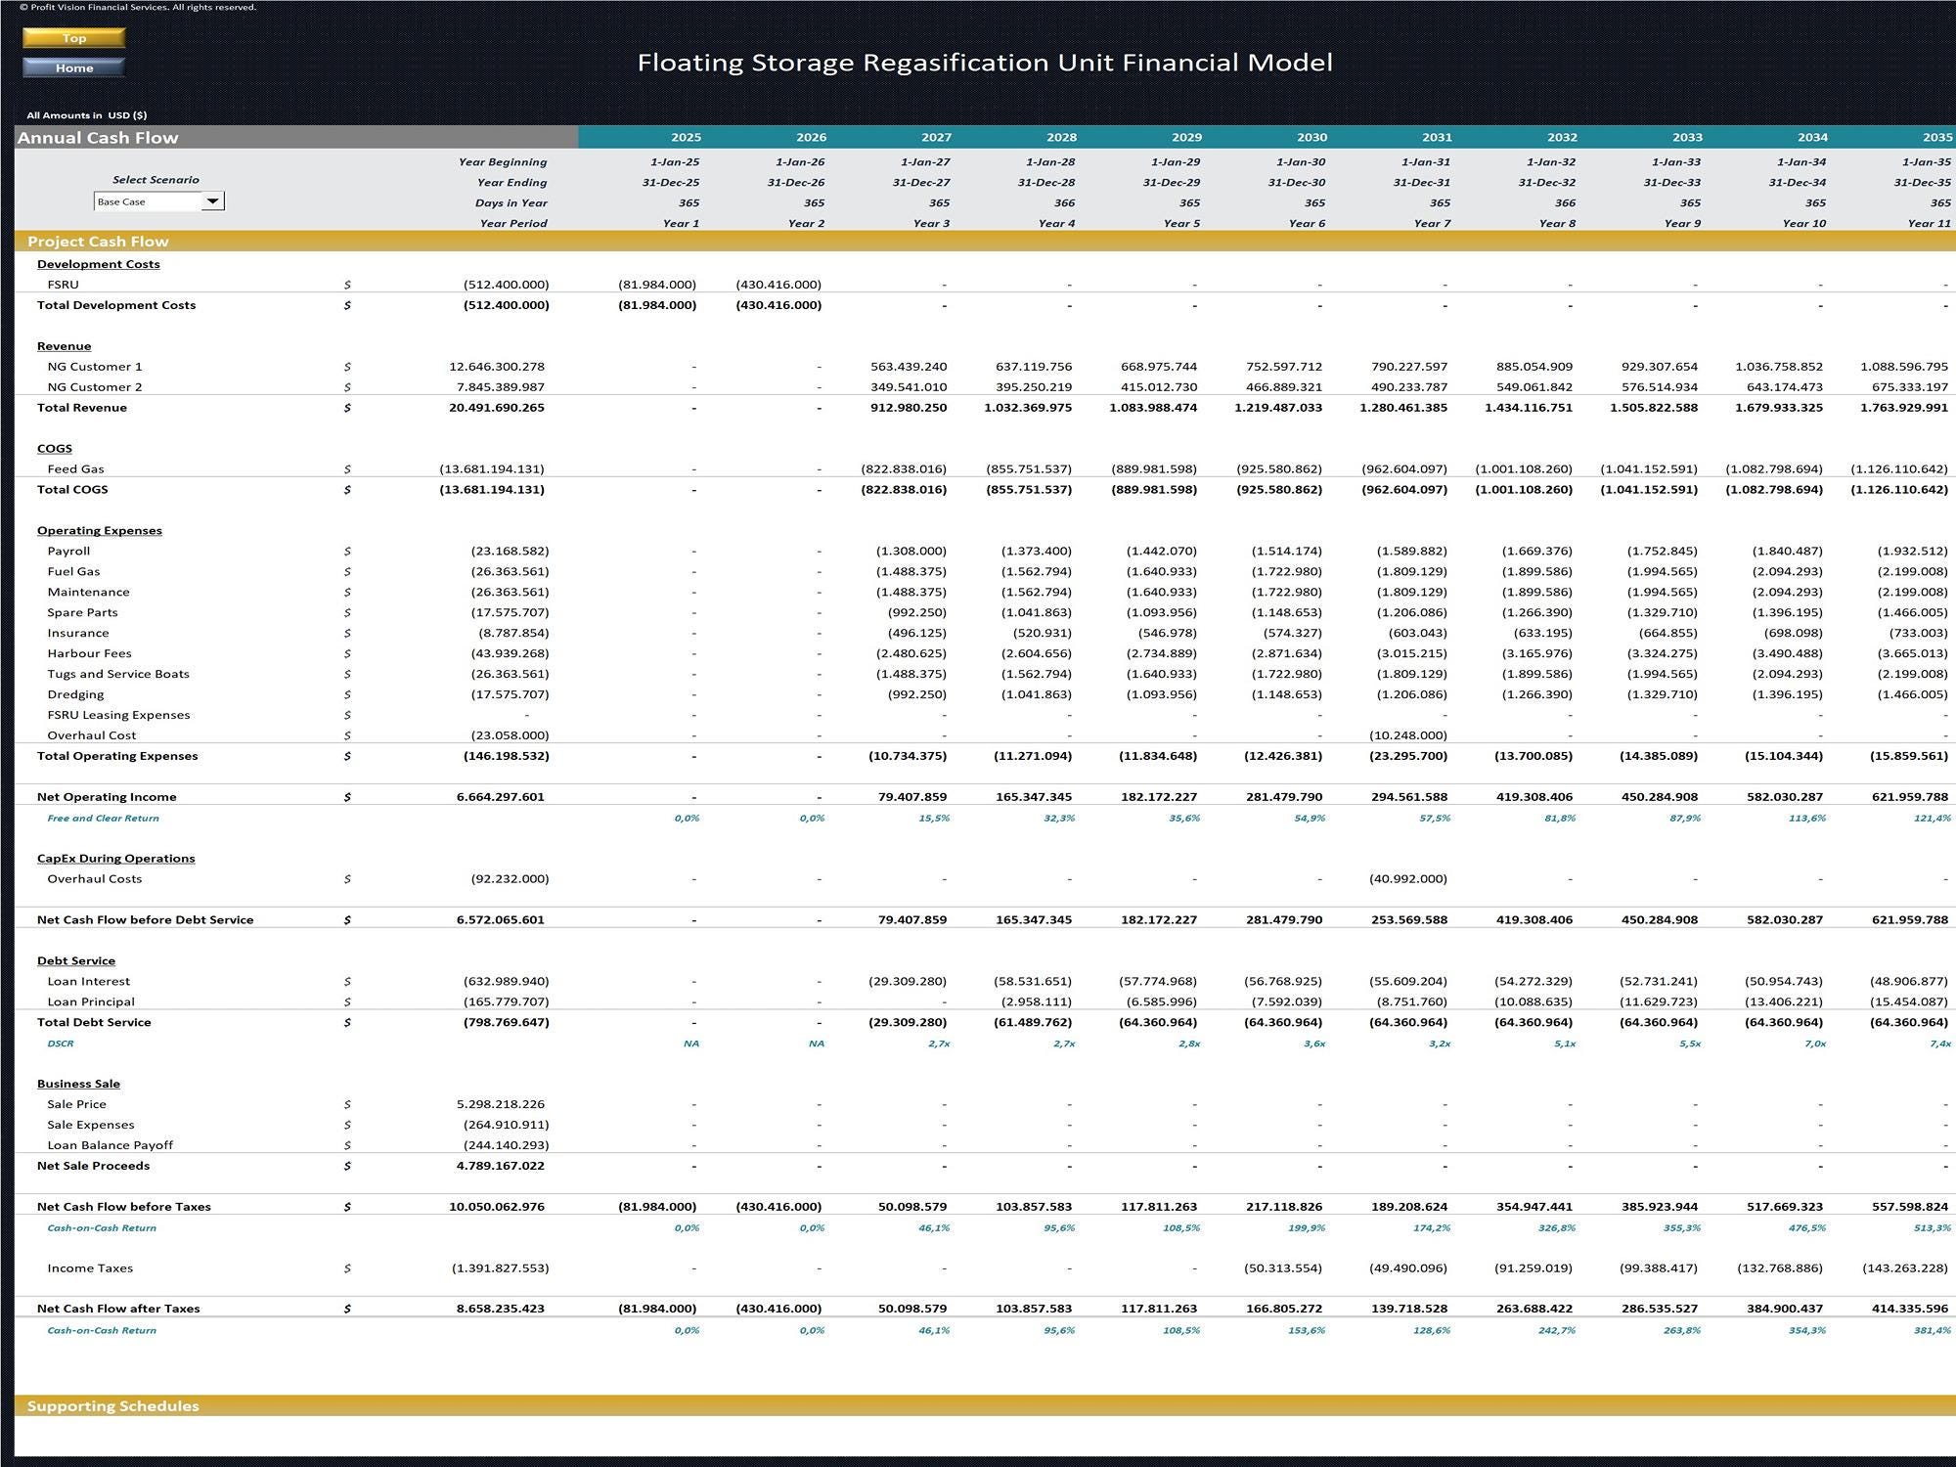Select the Project Cash Flow section bar
The image size is (1956, 1467).
[x=985, y=242]
